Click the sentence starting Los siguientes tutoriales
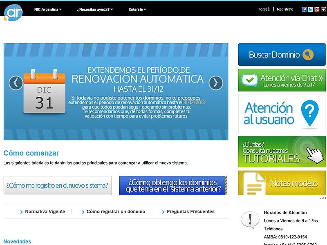 tap(96, 163)
